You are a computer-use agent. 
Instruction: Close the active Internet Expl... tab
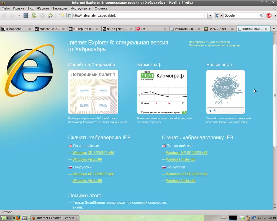click(x=266, y=29)
